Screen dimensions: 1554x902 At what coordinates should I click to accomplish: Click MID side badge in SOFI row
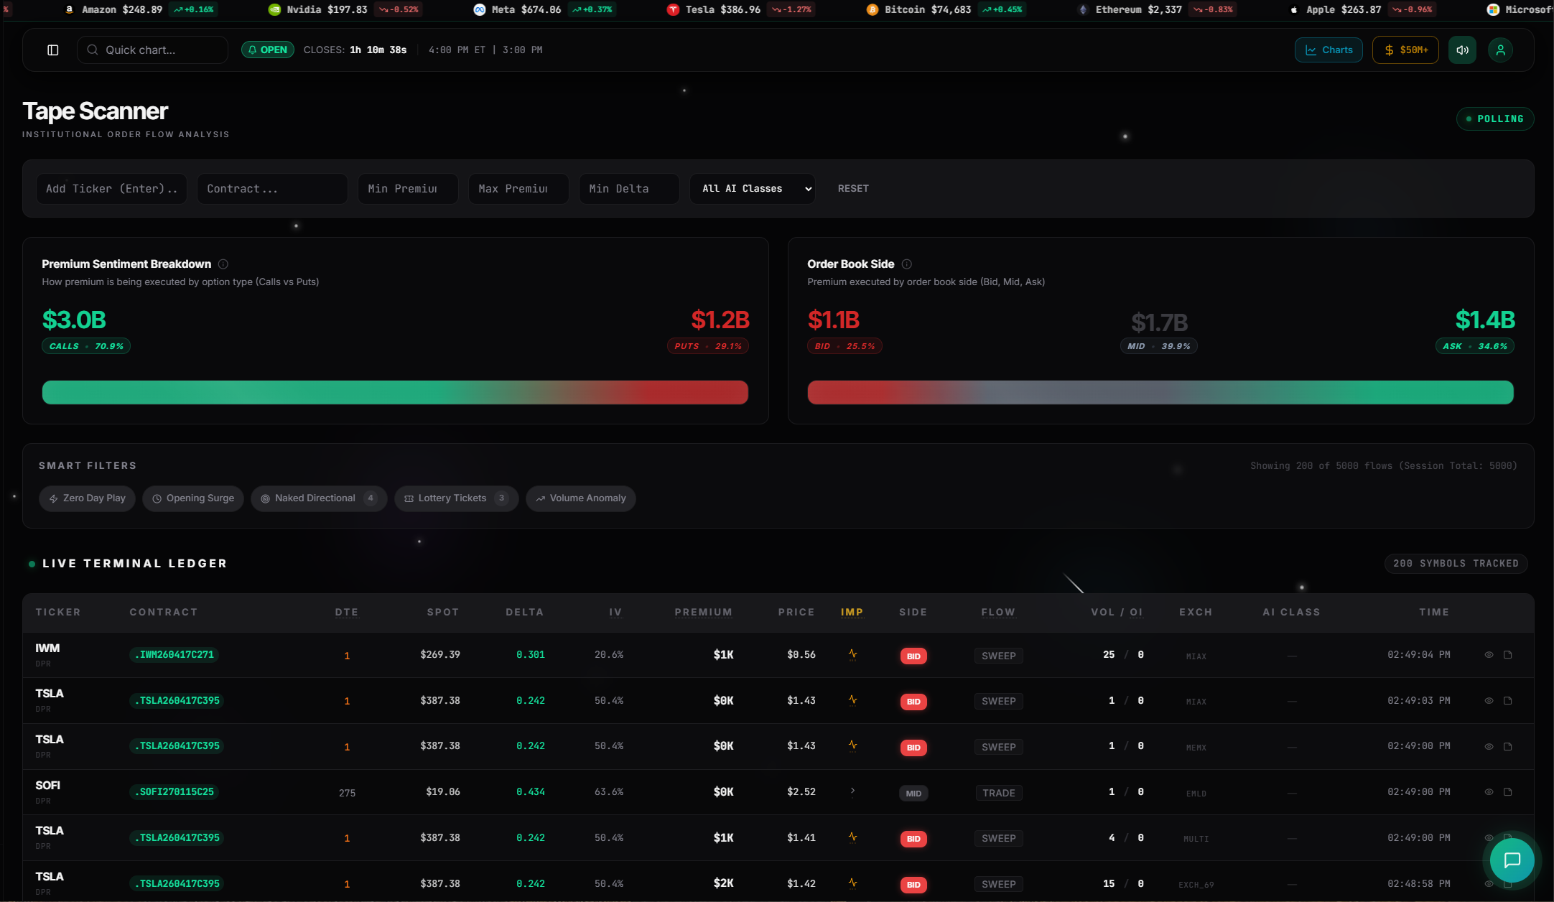pos(913,794)
